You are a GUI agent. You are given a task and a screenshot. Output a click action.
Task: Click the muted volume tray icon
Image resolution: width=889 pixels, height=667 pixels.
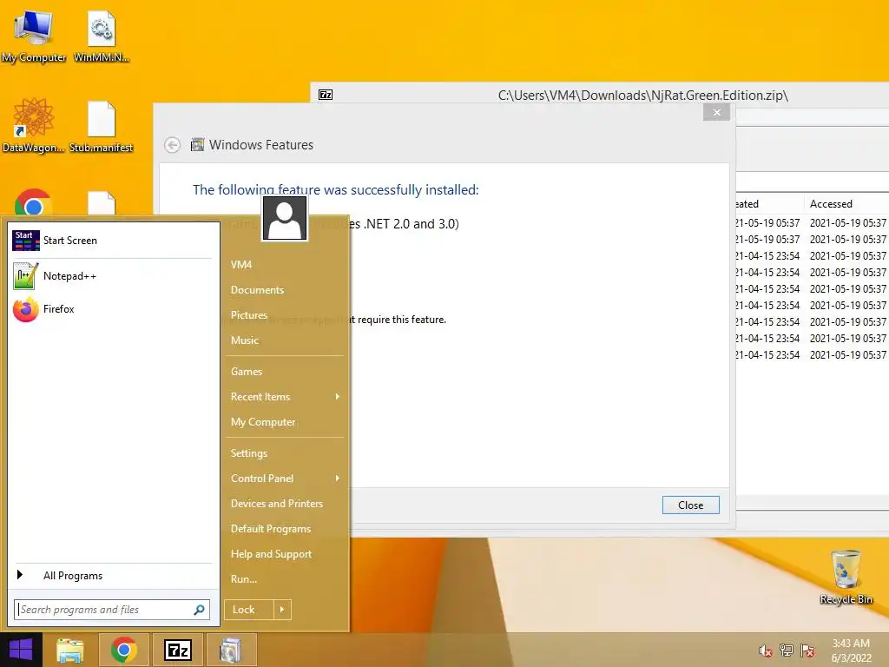(765, 650)
